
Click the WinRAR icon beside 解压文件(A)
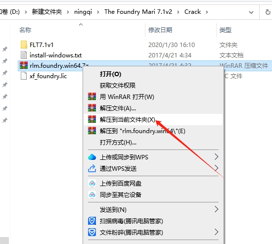pyautogui.click(x=92, y=108)
